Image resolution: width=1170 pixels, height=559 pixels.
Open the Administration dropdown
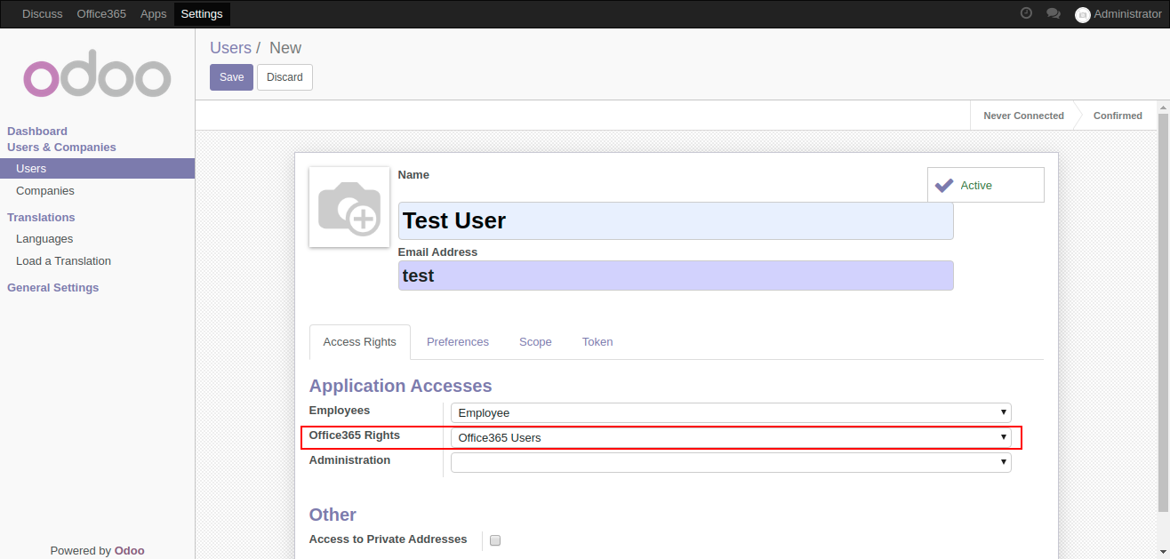731,462
